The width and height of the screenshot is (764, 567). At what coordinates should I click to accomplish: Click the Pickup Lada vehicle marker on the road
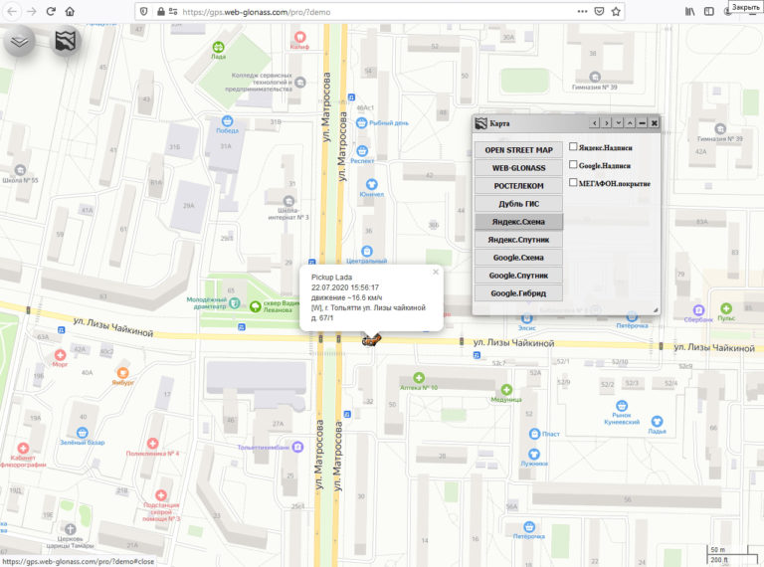371,339
